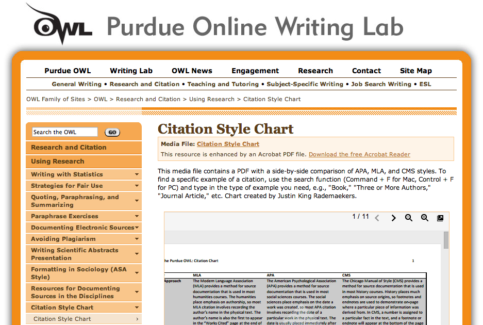483x325 pixels.
Task: Click the Purdue Online Writing Lab title
Action: [255, 27]
